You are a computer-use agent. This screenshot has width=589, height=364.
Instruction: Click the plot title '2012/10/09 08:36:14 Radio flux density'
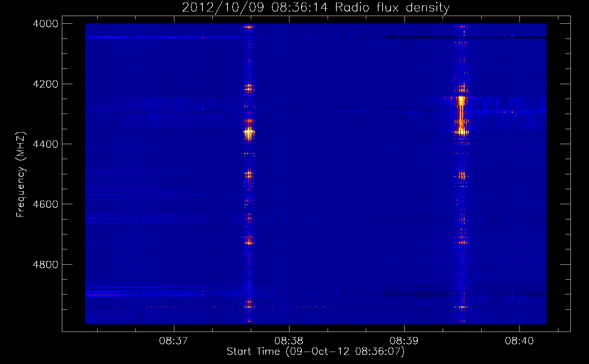(316, 7)
